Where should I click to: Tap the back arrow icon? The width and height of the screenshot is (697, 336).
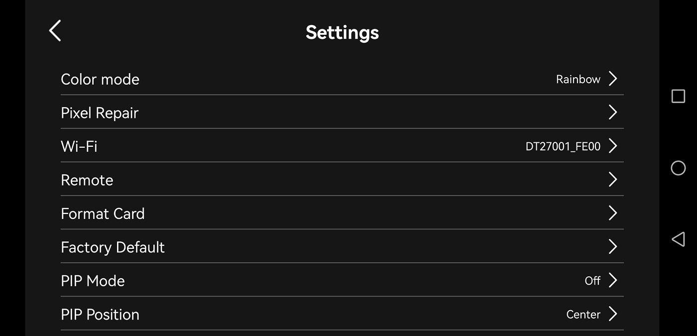[55, 31]
